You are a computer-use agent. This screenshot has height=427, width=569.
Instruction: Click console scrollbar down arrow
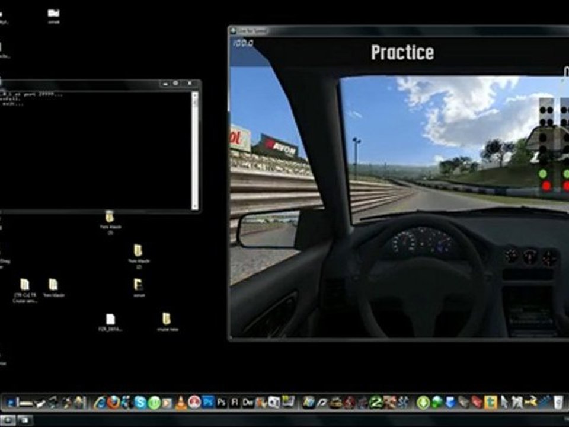195,206
